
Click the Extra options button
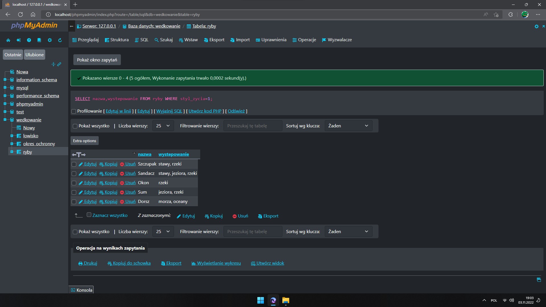point(84,141)
